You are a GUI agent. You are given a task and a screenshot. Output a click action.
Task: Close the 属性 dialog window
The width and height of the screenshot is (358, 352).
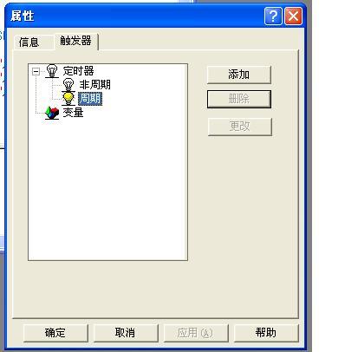[x=293, y=16]
